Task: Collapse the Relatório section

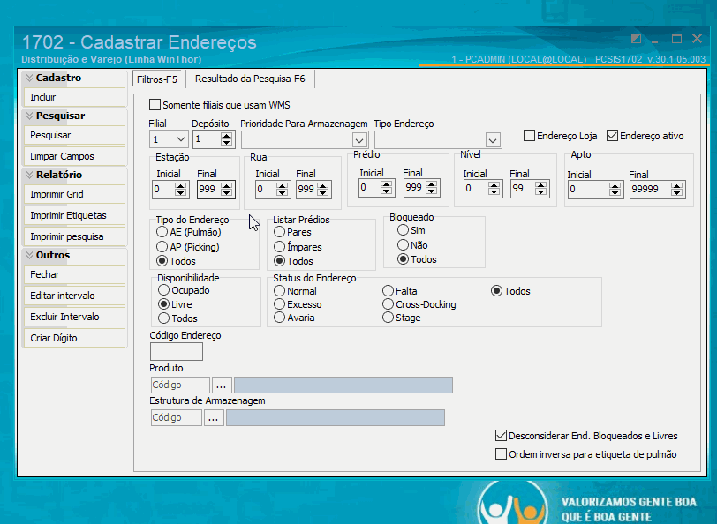Action: pos(29,175)
